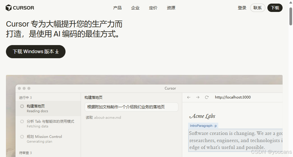Select the 分析 Tab 与智能体的使用模式 task
This screenshot has height=157, width=293.
[x=48, y=124]
